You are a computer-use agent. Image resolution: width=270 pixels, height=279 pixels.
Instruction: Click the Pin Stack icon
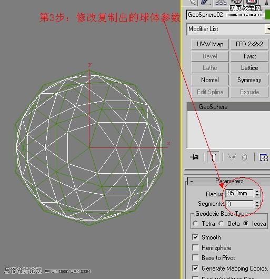point(194,157)
